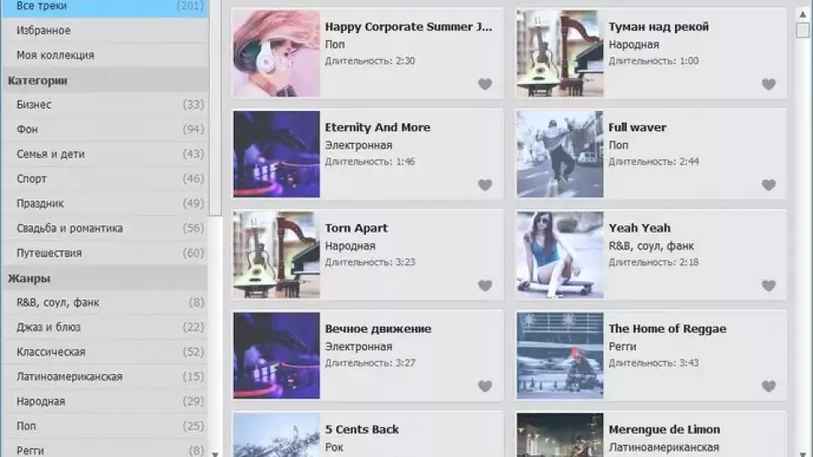Select the Свадьба и романтика category
The image size is (813, 457).
pyautogui.click(x=103, y=228)
